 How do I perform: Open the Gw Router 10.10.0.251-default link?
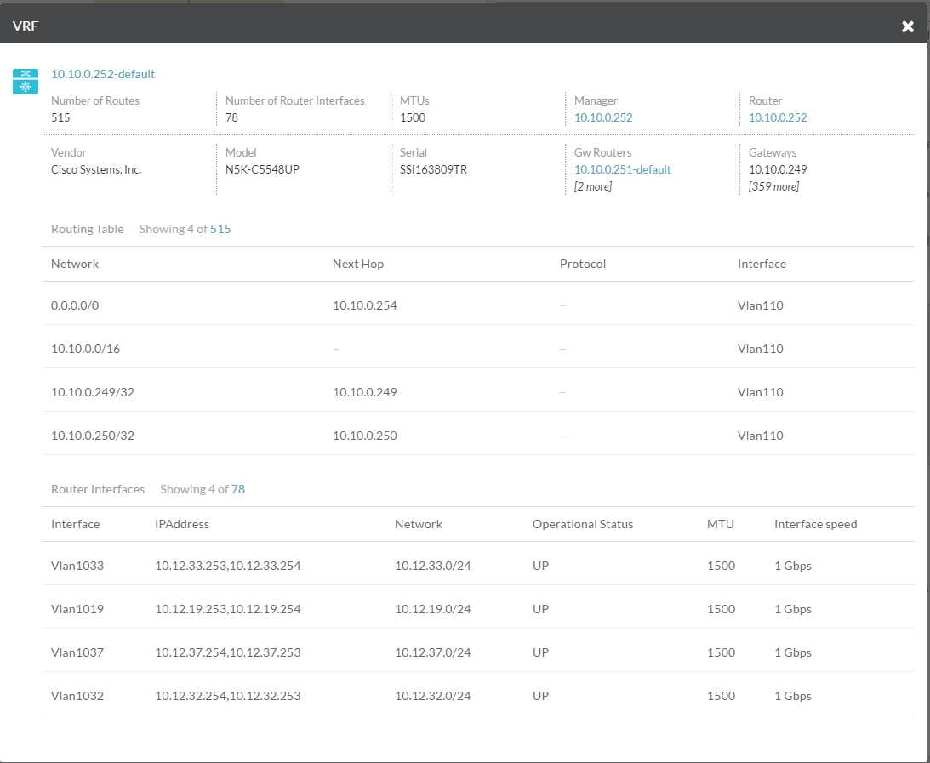(x=622, y=169)
